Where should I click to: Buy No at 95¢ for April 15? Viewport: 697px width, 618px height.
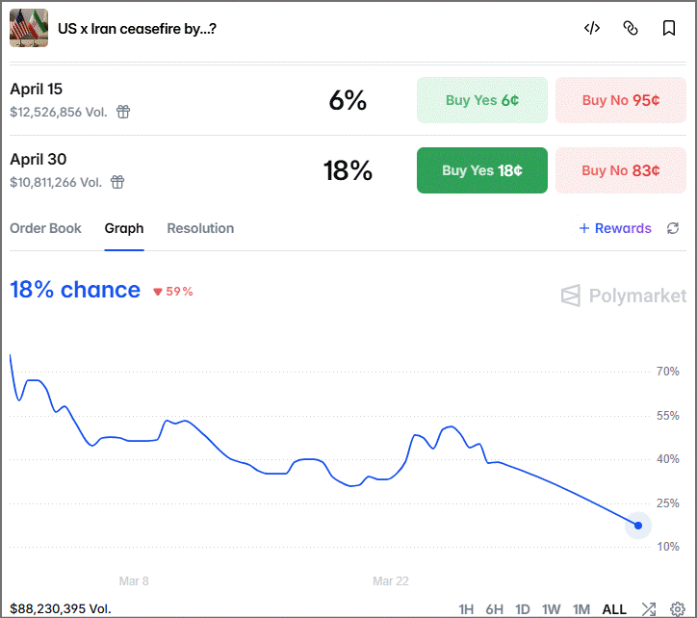(621, 100)
